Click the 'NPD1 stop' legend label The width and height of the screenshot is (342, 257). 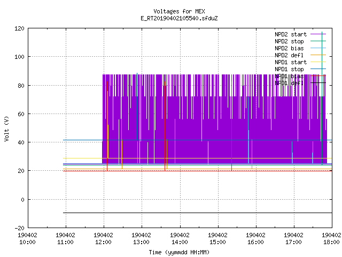pyautogui.click(x=289, y=69)
